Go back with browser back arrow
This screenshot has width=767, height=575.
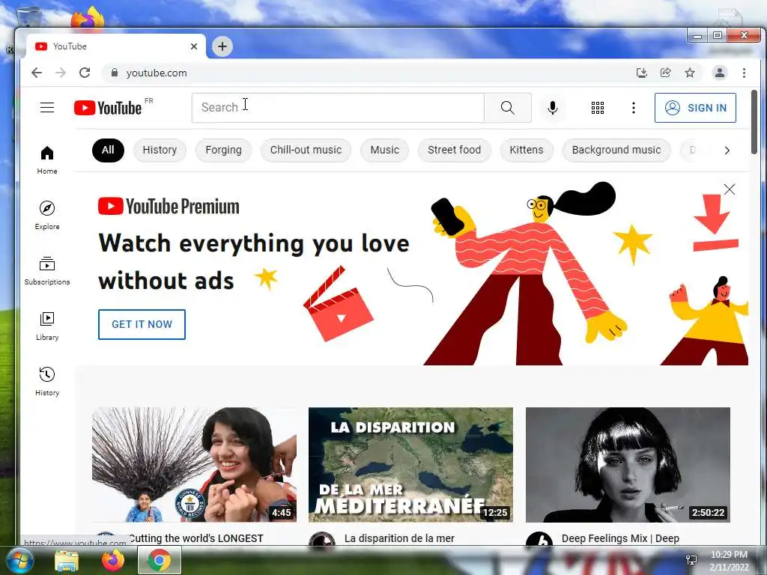pos(37,73)
